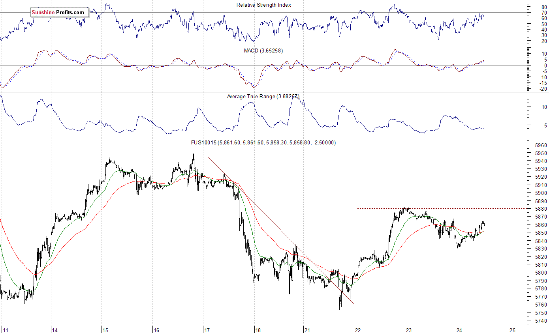Click the 5890 price axis label
Screen dimensions: 549x333
541,201
